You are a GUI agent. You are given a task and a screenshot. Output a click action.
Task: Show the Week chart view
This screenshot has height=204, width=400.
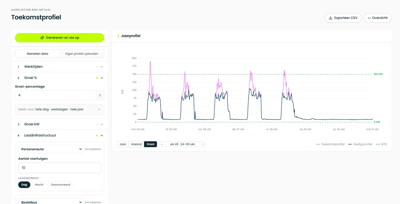[x=151, y=144]
